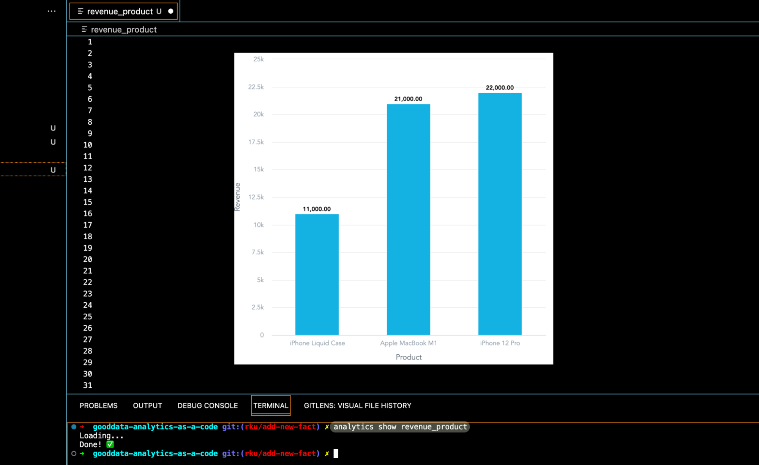
Task: Switch to the PROBLEMS panel tab
Action: click(x=98, y=405)
